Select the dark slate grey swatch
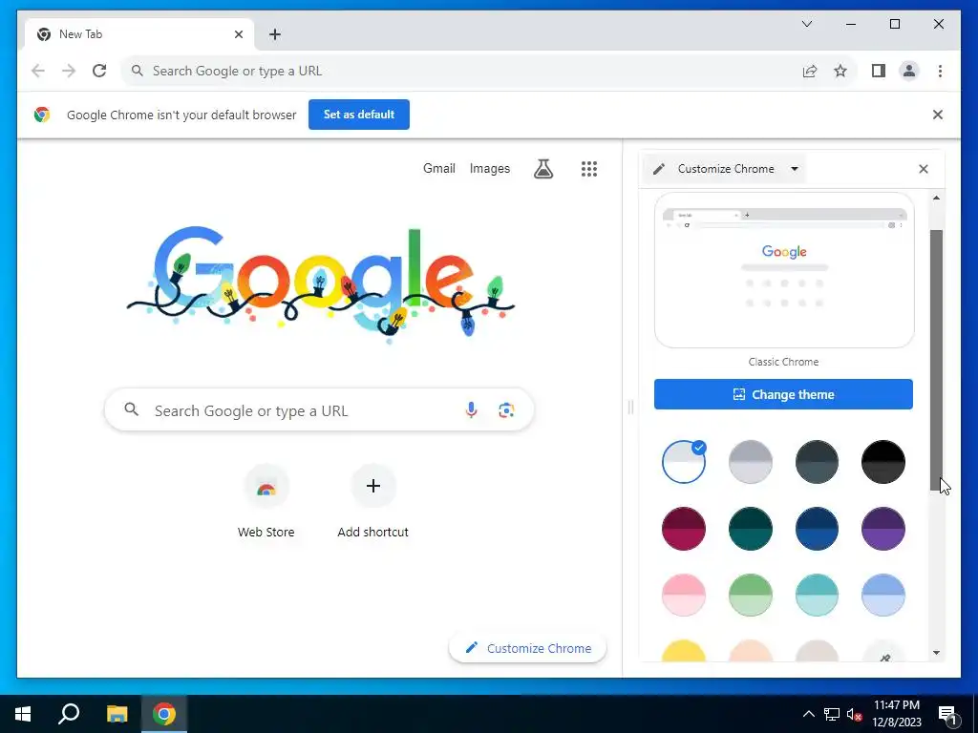Screen dimensions: 978x733 (817, 462)
